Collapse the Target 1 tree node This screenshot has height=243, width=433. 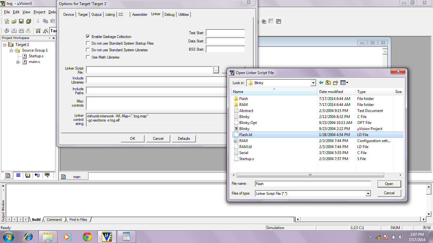[5, 45]
